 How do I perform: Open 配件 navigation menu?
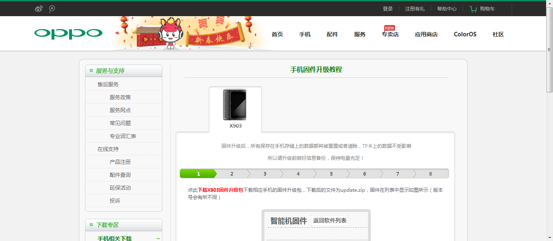(332, 34)
